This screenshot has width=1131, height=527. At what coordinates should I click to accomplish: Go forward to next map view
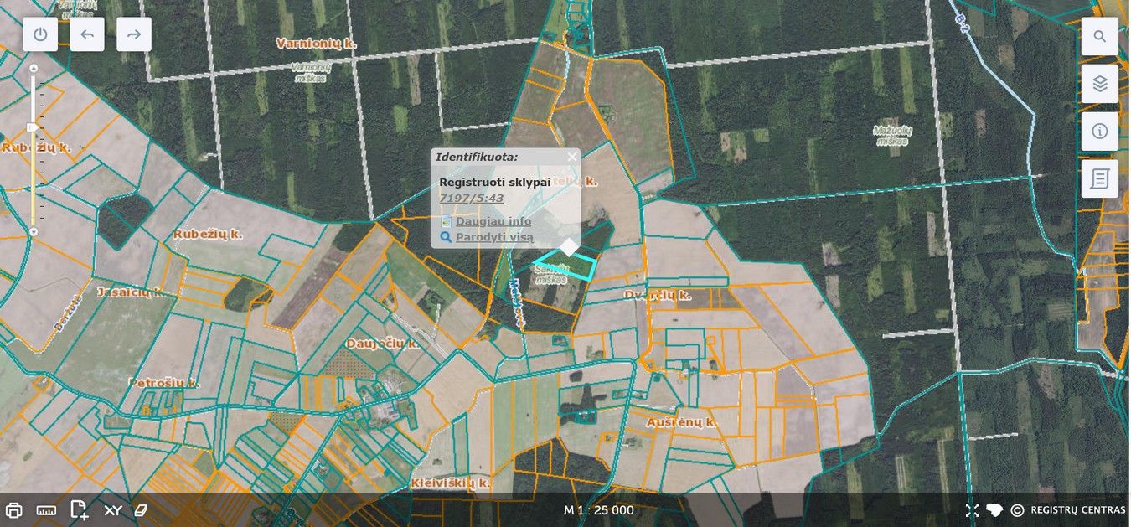click(134, 34)
